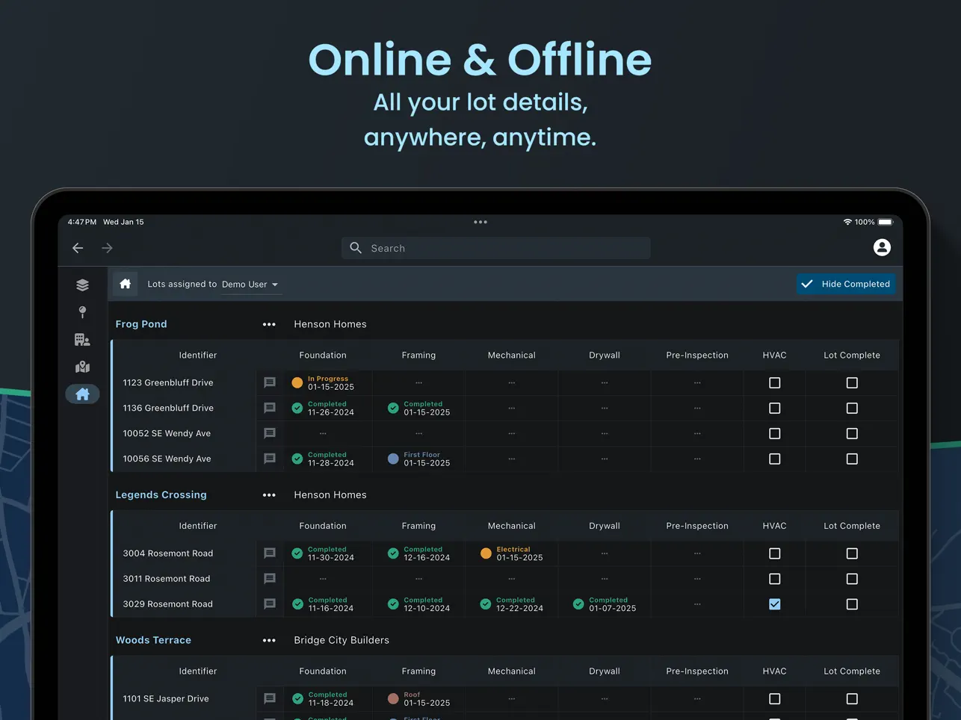Check HVAC for 1101 SE Jasper Drive
The height and width of the screenshot is (720, 961).
coord(775,699)
